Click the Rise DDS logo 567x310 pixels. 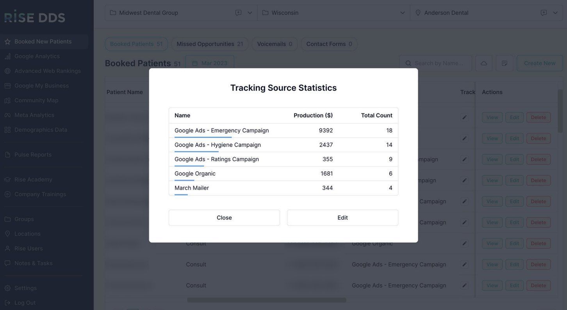[x=35, y=16]
